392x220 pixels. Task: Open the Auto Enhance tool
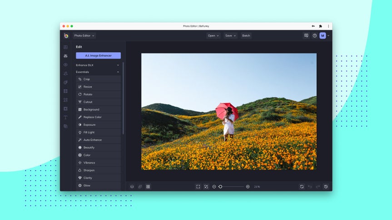tap(98, 140)
